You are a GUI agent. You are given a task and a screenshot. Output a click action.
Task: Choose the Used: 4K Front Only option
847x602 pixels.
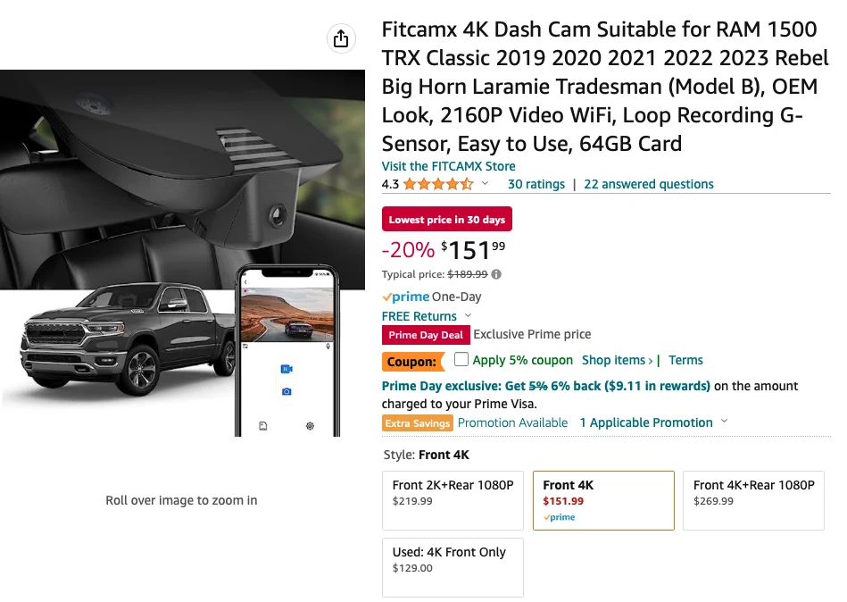(x=453, y=566)
